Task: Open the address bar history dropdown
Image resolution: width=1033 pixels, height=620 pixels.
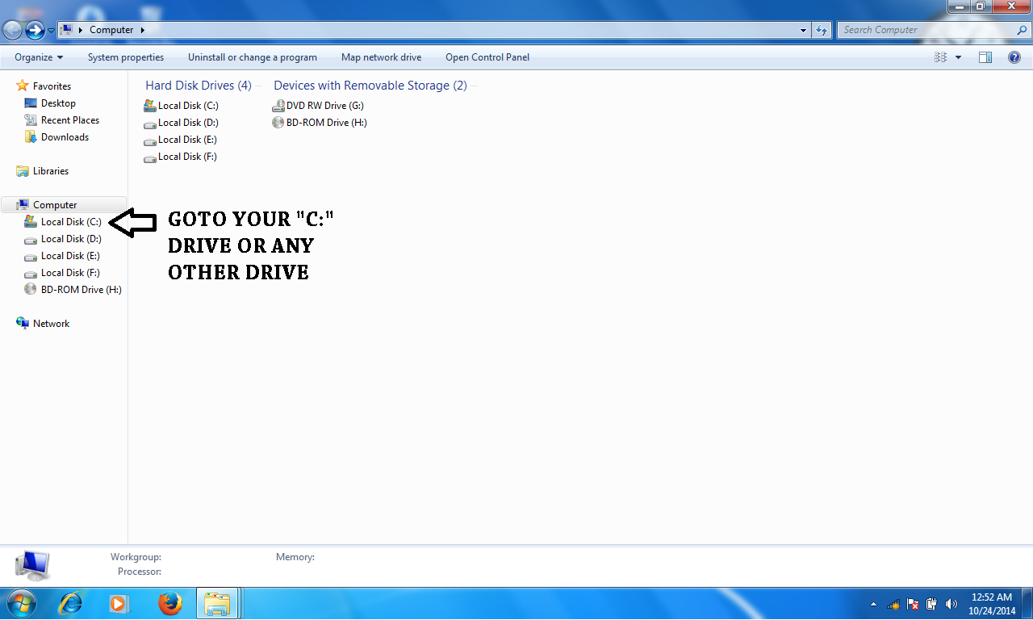Action: [802, 29]
